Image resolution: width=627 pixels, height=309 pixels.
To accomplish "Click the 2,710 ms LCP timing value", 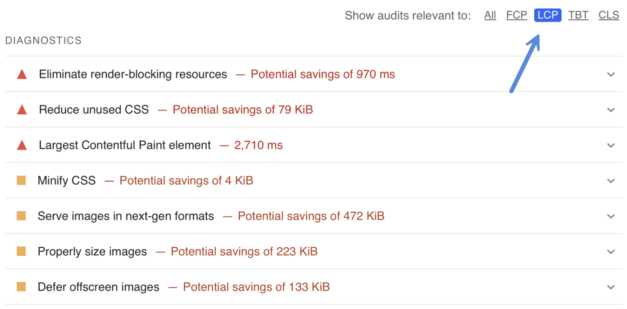I will (258, 145).
